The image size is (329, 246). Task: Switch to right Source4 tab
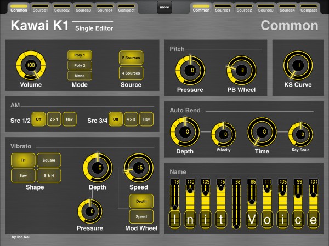[x=287, y=8]
